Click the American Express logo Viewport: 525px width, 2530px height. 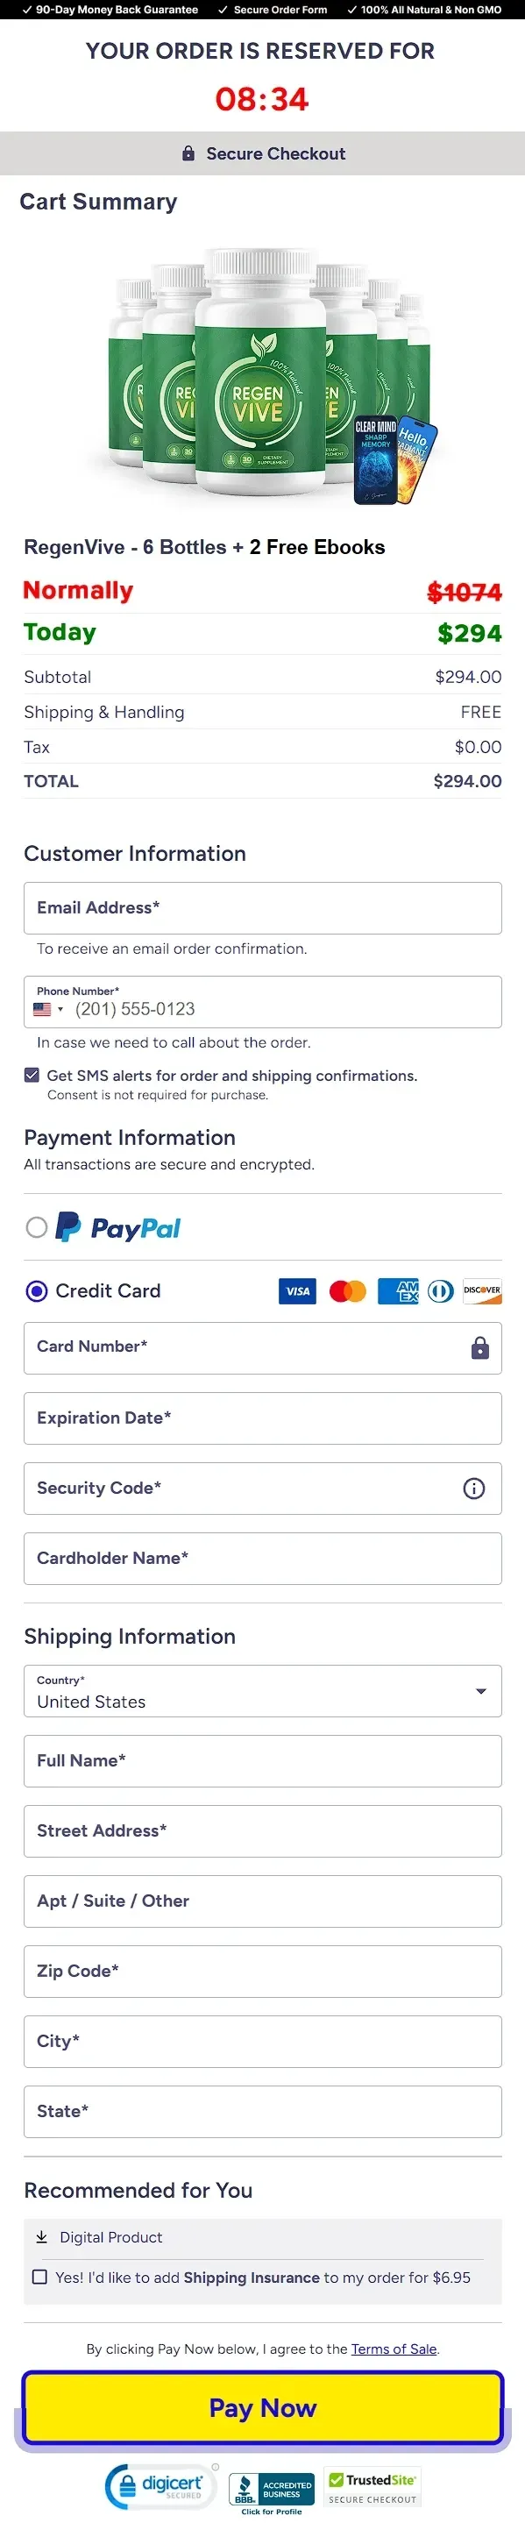coord(399,1291)
